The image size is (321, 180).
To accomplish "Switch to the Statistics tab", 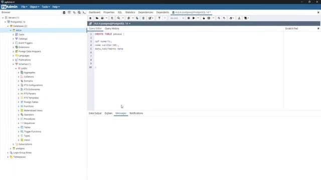I will coord(130,12).
